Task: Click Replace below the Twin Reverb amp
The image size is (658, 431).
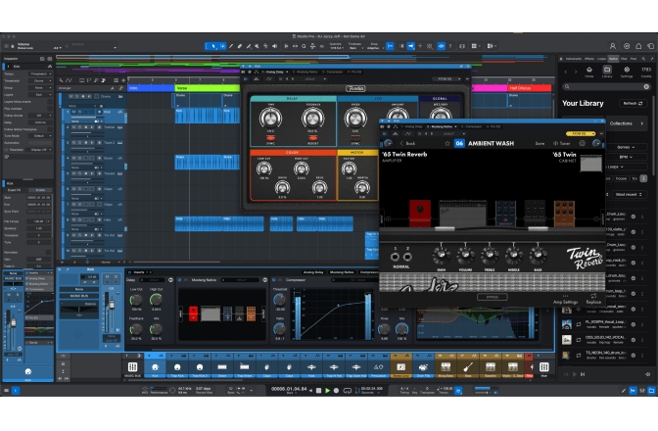Action: (593, 299)
